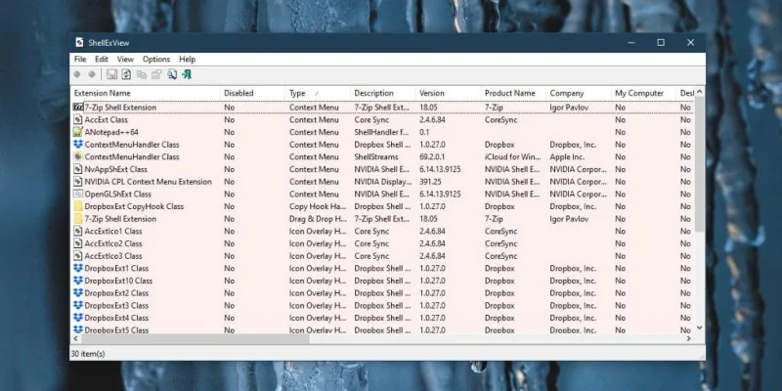Image resolution: width=782 pixels, height=391 pixels.
Task: Click the Copy Selected Items toolbar icon
Action: 142,74
